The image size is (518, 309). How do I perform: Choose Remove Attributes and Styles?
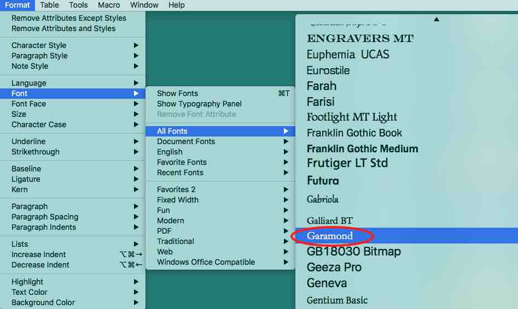63,28
